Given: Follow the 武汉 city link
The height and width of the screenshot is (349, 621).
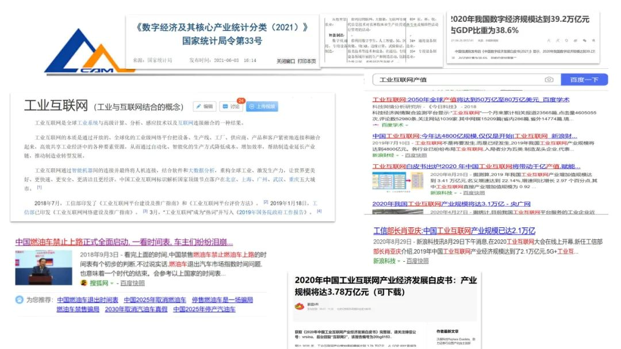Looking at the screenshot, I should point(278,180).
